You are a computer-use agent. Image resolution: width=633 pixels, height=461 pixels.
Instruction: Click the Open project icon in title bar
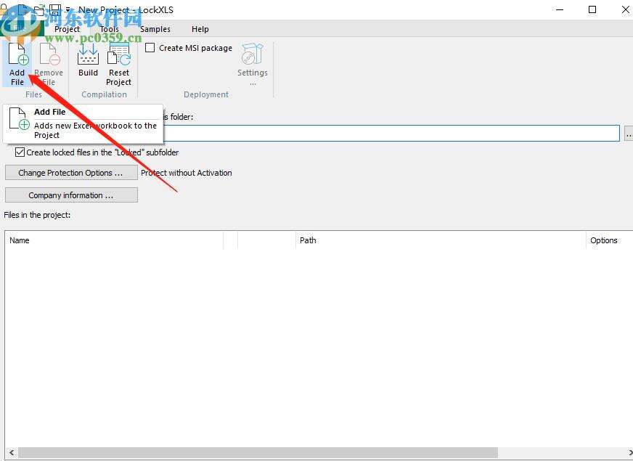(38, 9)
